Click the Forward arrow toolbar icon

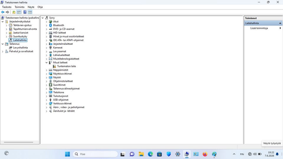click(7, 12)
